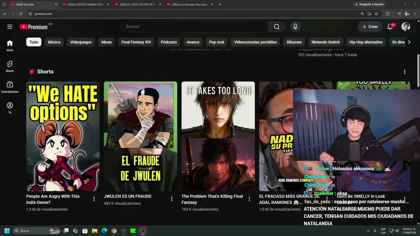Open the Inicio home sidebar item

tap(10, 46)
